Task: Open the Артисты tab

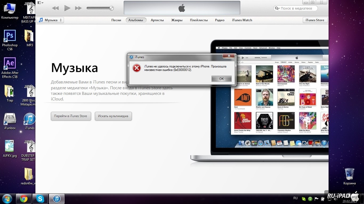Action: click(x=157, y=20)
